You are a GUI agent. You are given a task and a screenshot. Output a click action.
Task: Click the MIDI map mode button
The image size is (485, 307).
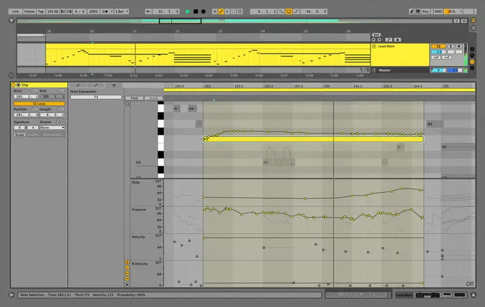438,11
